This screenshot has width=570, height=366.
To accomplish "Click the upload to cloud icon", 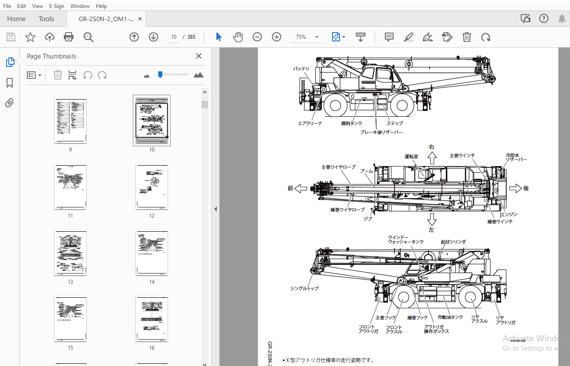I will (50, 37).
